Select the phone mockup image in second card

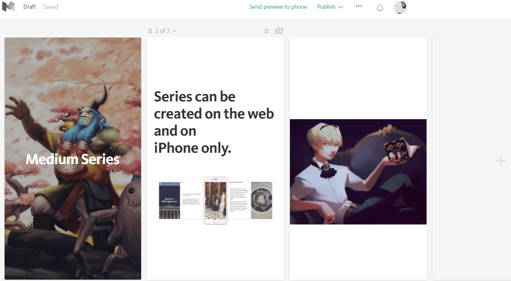click(216, 201)
